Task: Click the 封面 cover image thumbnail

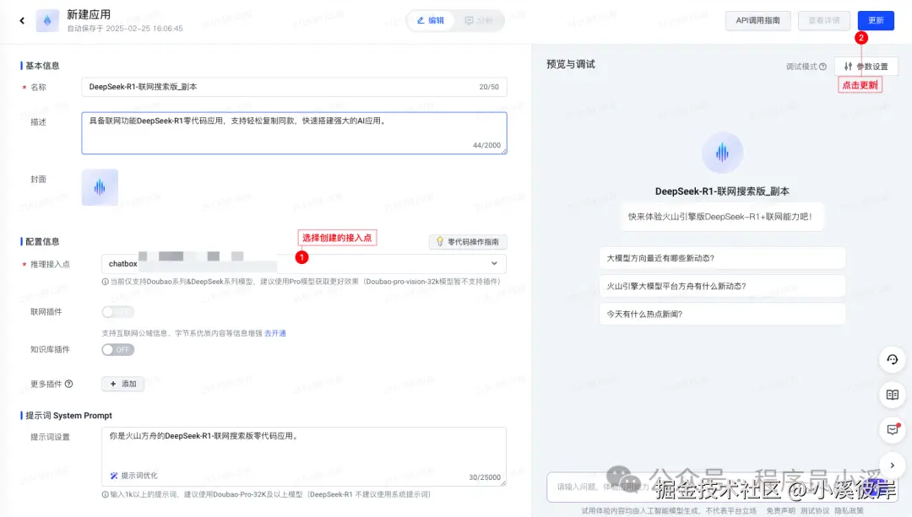Action: [x=99, y=187]
